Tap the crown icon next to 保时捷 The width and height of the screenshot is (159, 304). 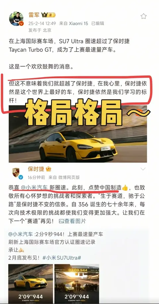(48, 169)
